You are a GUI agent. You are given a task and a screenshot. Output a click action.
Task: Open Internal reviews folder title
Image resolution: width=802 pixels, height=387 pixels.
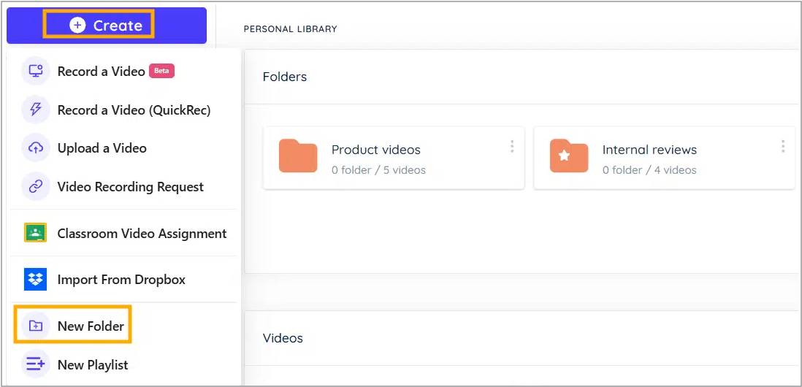649,150
